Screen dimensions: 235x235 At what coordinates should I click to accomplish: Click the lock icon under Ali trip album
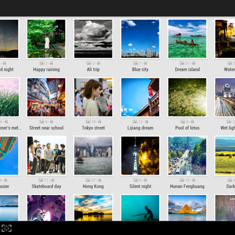pyautogui.click(x=98, y=63)
